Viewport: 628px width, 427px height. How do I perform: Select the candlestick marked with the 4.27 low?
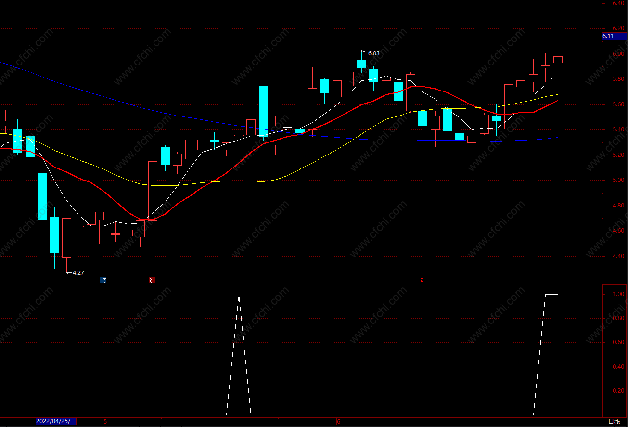coord(66,238)
